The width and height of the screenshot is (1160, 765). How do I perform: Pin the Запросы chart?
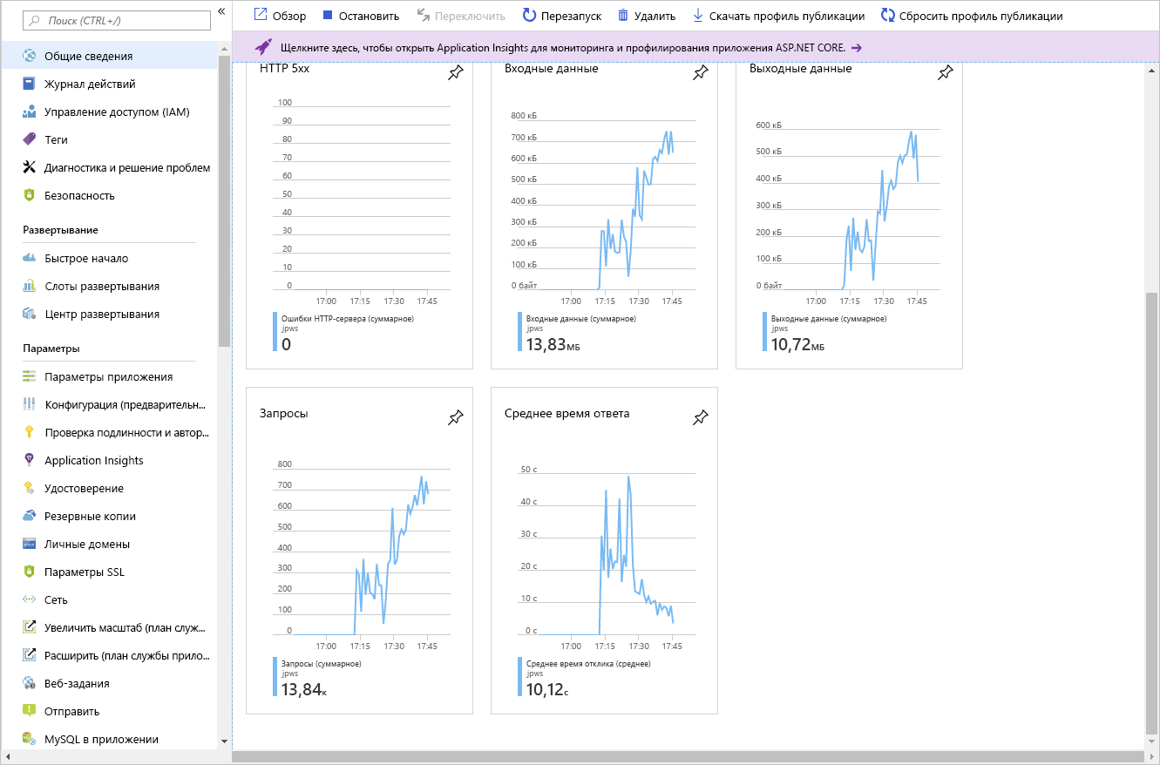pyautogui.click(x=455, y=418)
